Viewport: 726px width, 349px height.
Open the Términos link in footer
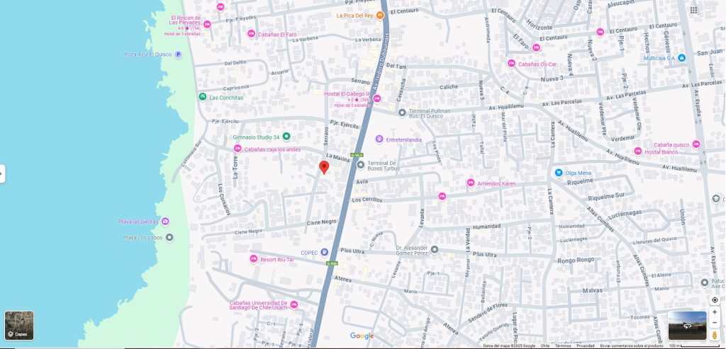[563, 345]
